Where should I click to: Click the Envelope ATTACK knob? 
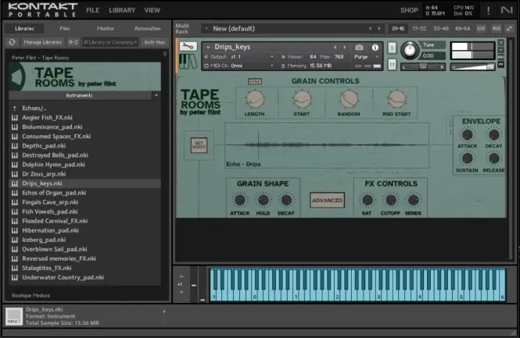tap(468, 135)
